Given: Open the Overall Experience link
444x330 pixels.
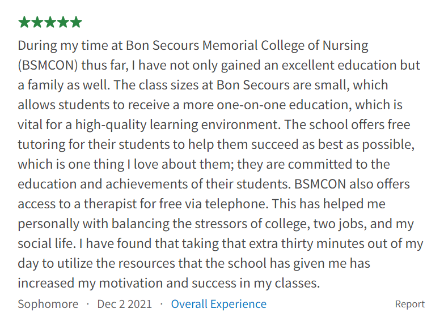Looking at the screenshot, I should (x=219, y=304).
